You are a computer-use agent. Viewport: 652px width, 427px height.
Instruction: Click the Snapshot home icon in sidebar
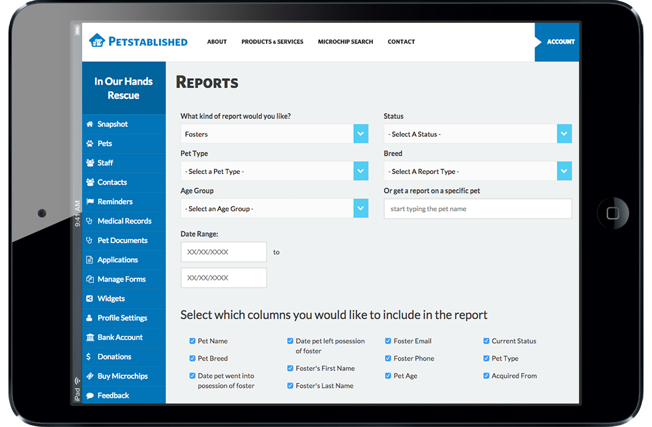[89, 124]
